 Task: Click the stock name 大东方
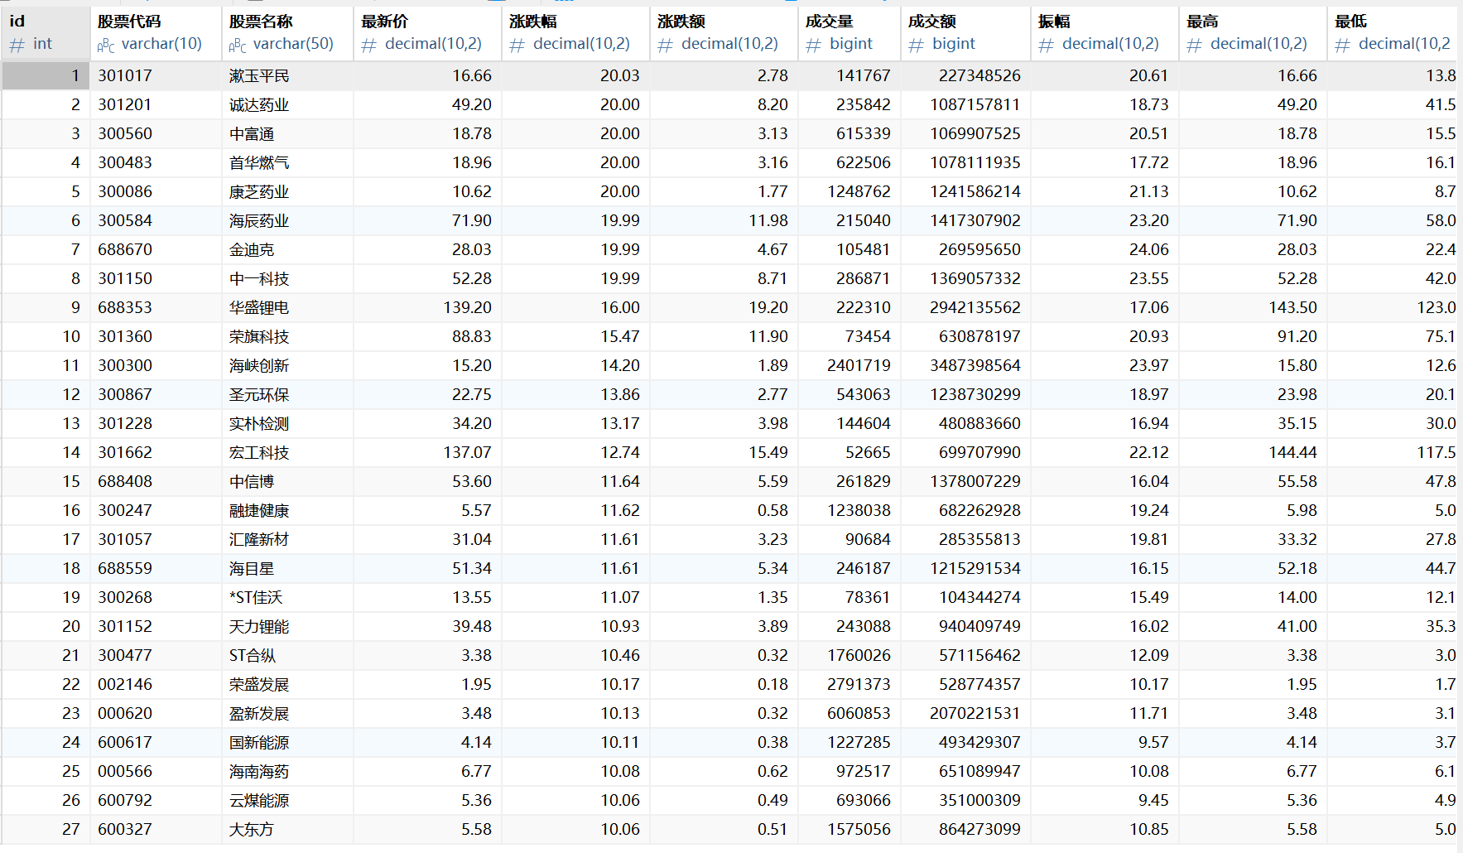[x=252, y=830]
